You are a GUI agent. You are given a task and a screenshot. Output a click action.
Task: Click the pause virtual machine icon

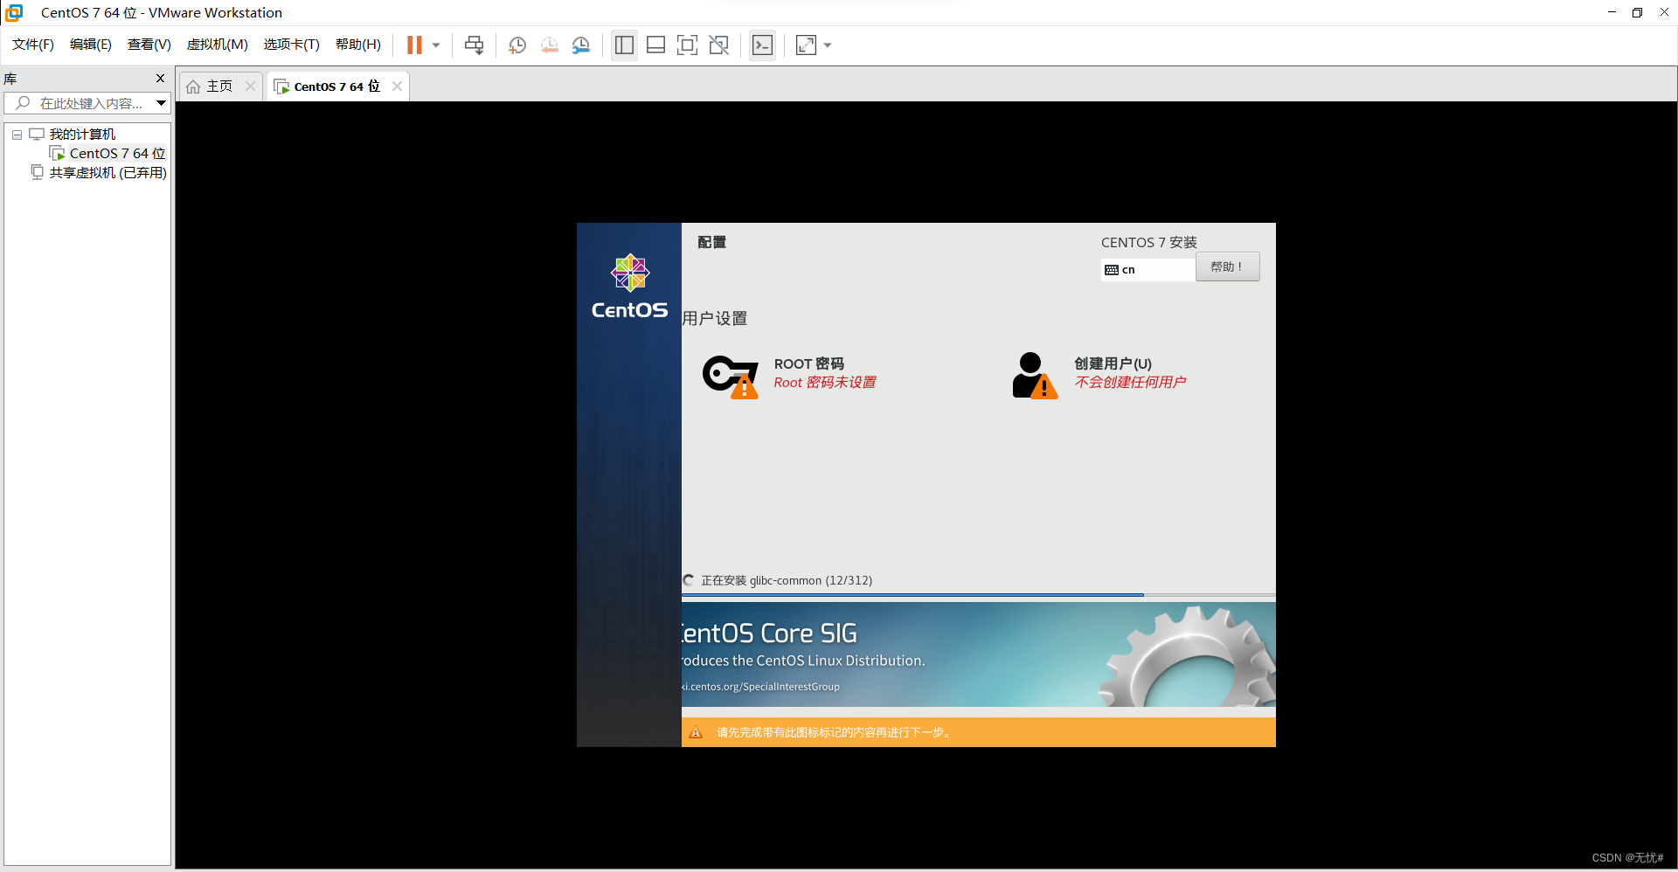(x=414, y=45)
